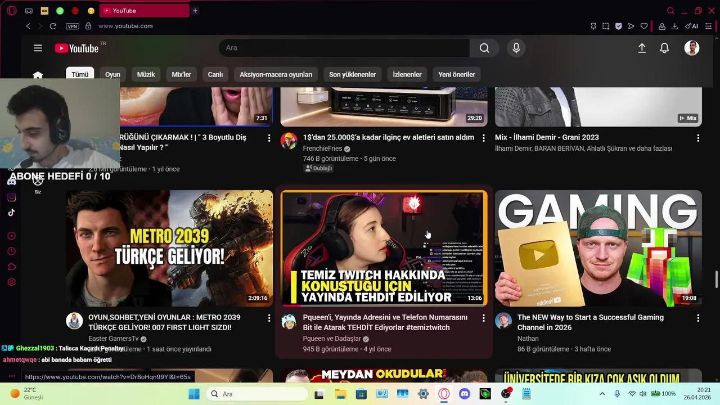
Task: Select the 'İzlenenler' chip
Action: coord(407,74)
